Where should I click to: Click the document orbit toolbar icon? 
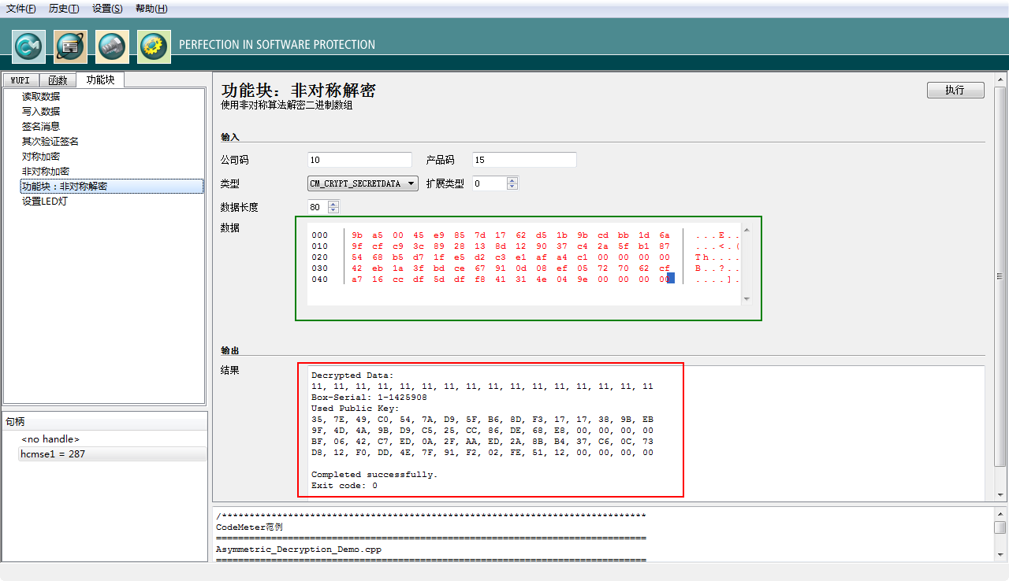click(x=70, y=46)
